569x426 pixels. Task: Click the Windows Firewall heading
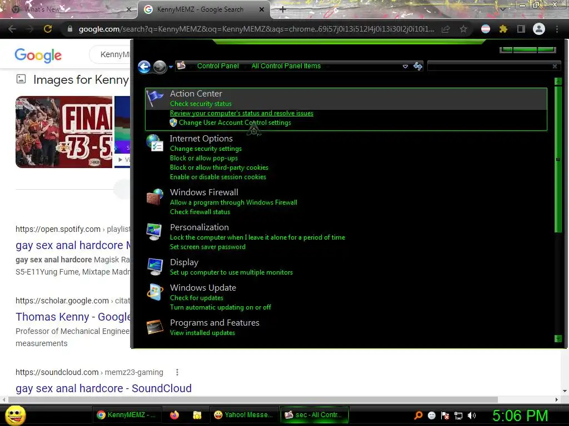204,192
